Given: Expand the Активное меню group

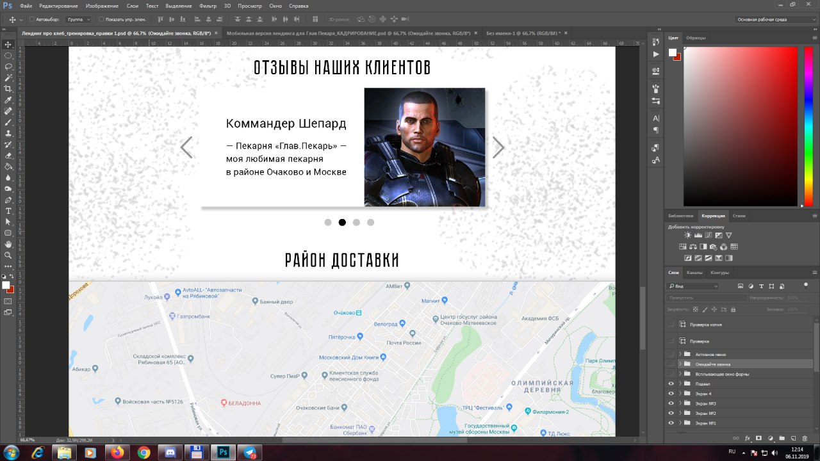Looking at the screenshot, I should click(680, 354).
